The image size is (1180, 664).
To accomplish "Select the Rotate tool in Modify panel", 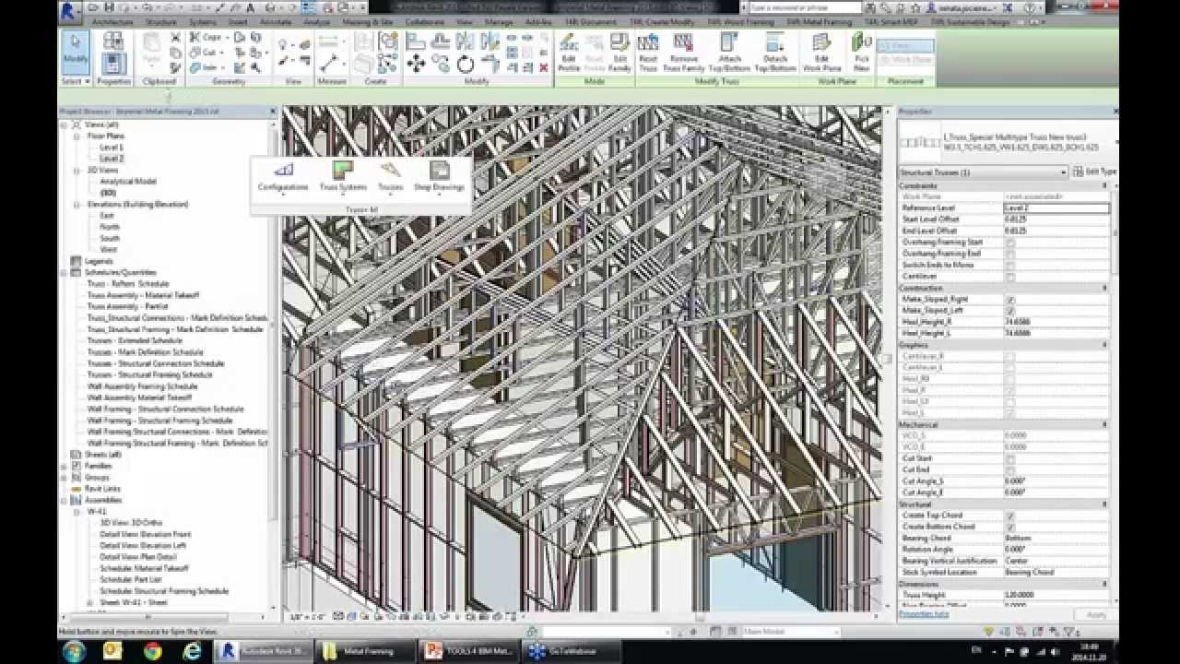I will (466, 63).
